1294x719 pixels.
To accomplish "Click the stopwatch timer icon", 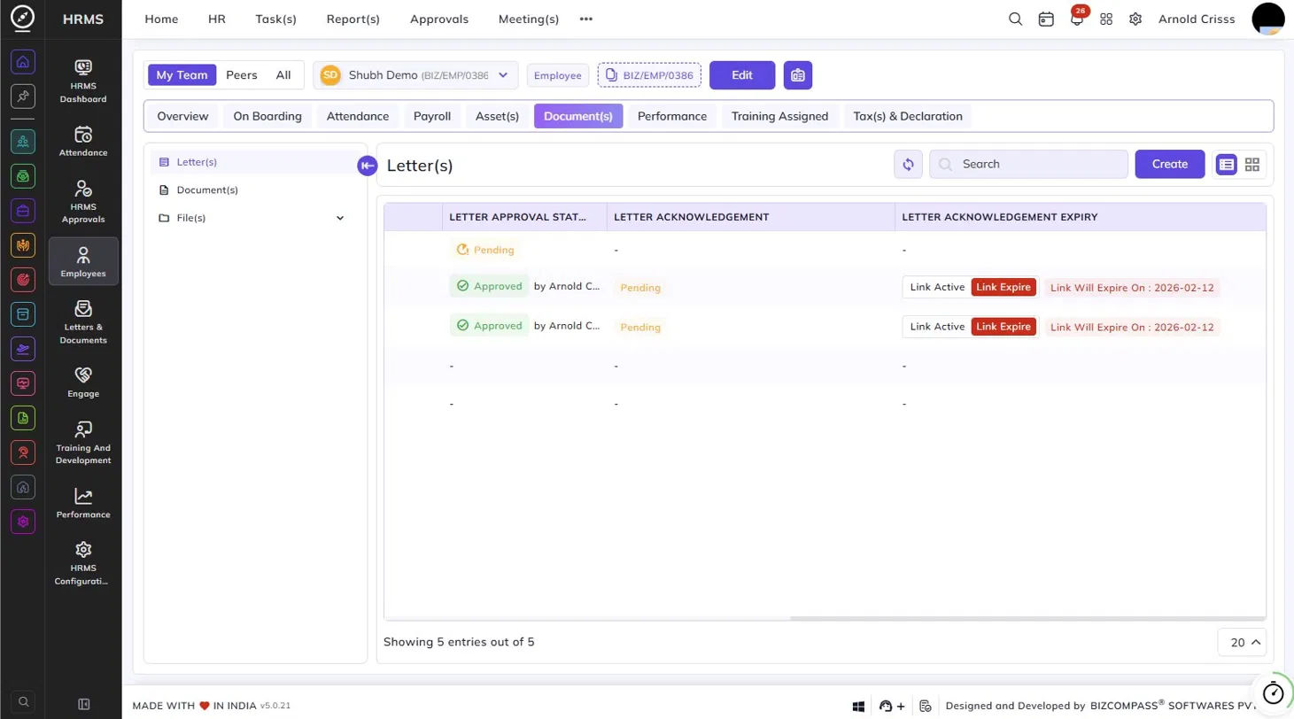I will pyautogui.click(x=1273, y=692).
